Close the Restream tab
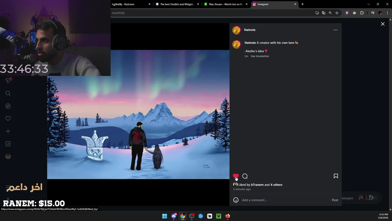 149,4
